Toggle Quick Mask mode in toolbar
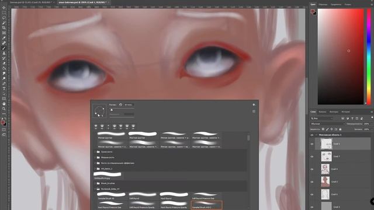Screen dimensions: 374x210 pyautogui.click(x=4, y=129)
